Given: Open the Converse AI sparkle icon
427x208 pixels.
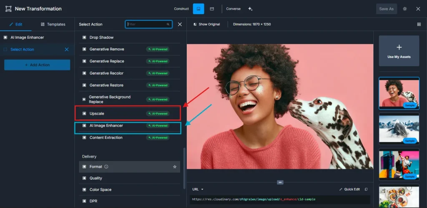Looking at the screenshot, I should [250, 9].
